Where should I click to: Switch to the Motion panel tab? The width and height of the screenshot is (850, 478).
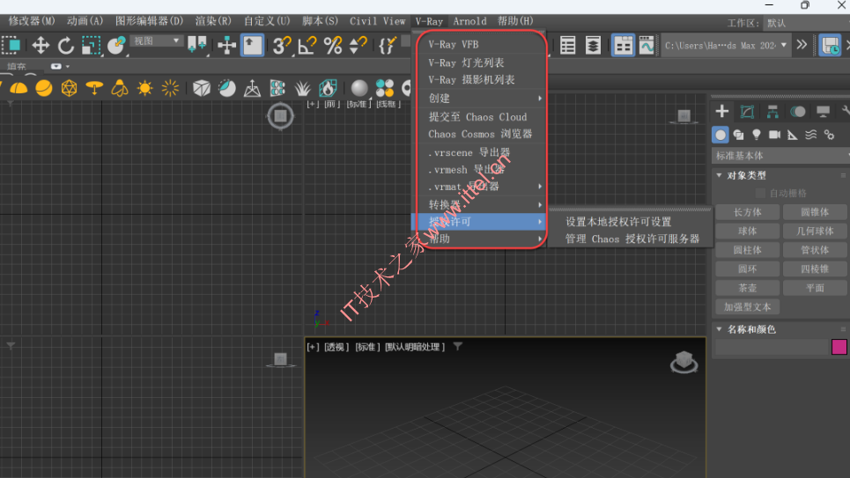[x=797, y=112]
